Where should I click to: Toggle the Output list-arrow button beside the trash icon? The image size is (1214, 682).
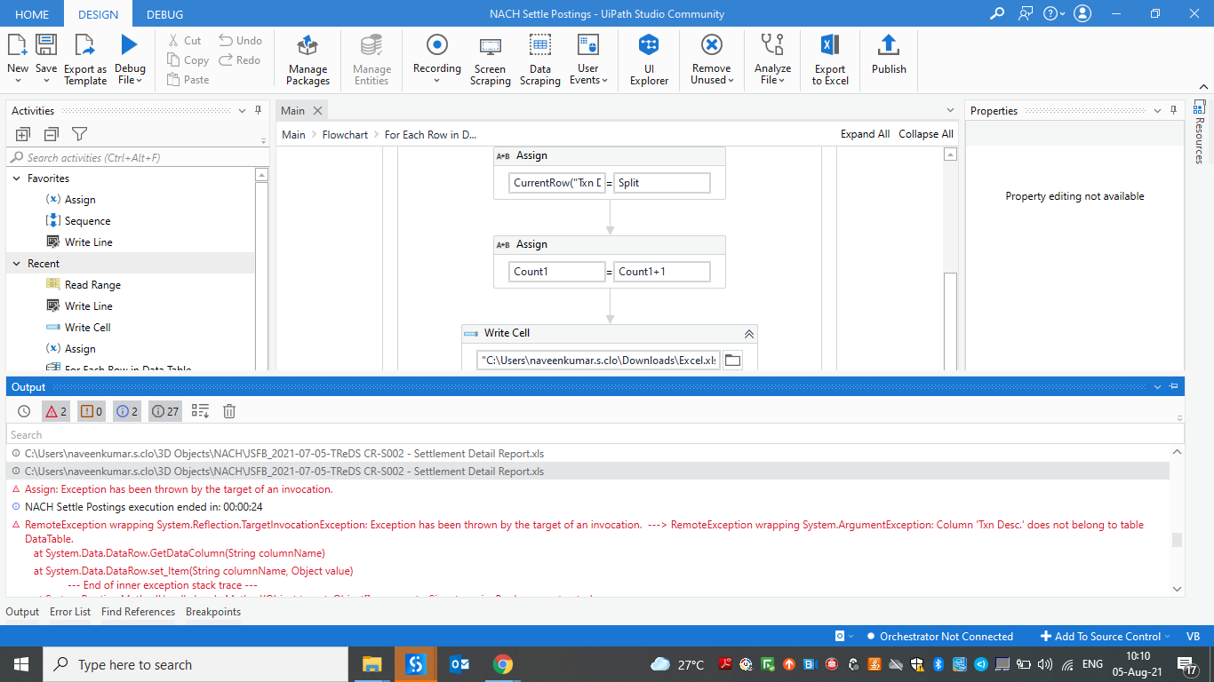(200, 411)
